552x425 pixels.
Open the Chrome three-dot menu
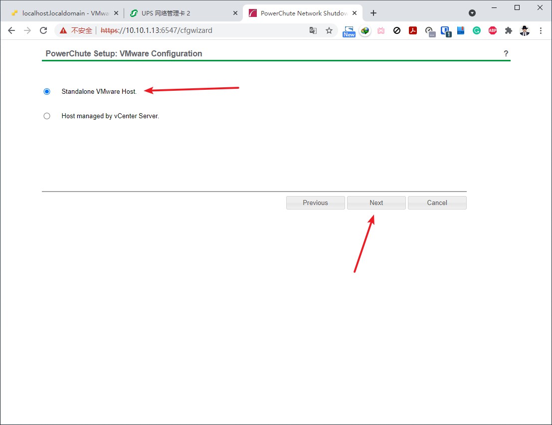point(541,30)
